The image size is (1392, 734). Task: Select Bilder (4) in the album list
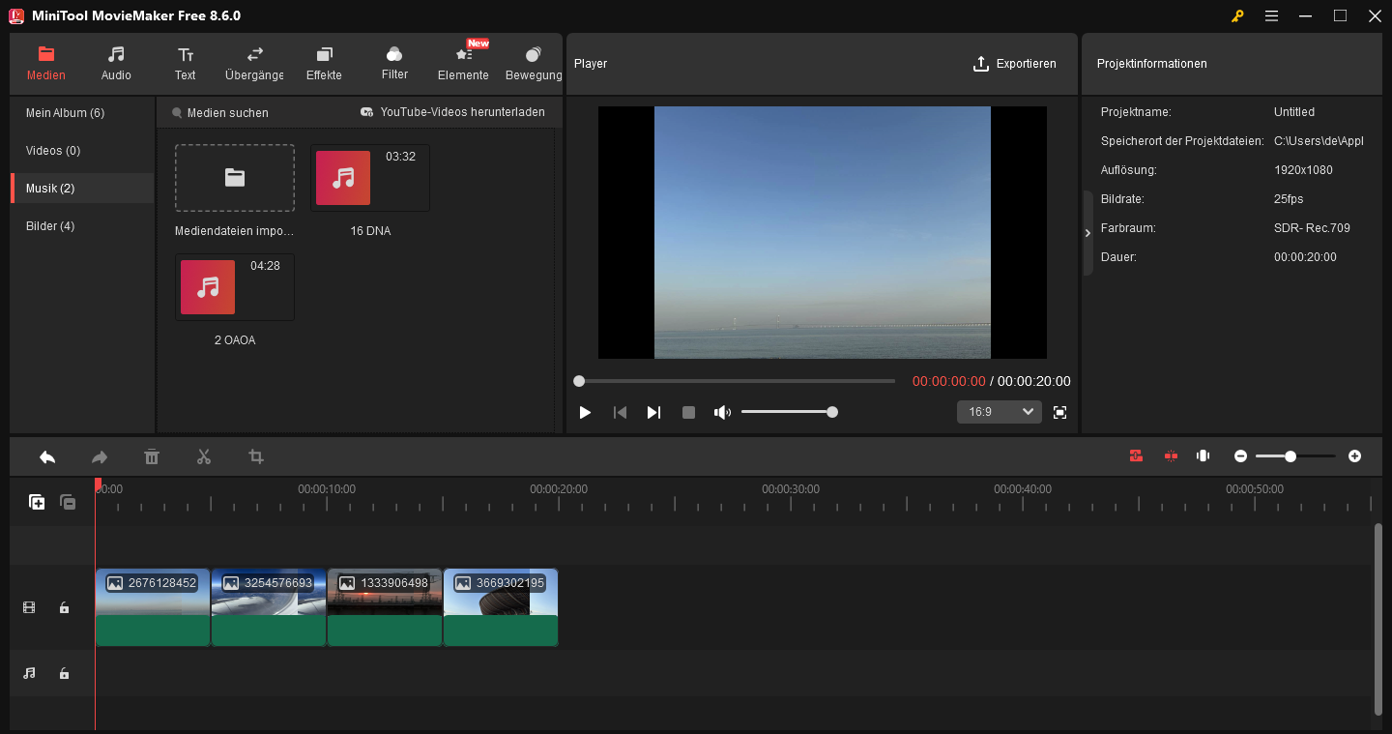pos(50,226)
